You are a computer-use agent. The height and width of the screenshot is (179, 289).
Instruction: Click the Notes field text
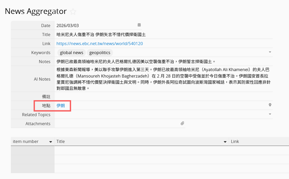coord(136,62)
